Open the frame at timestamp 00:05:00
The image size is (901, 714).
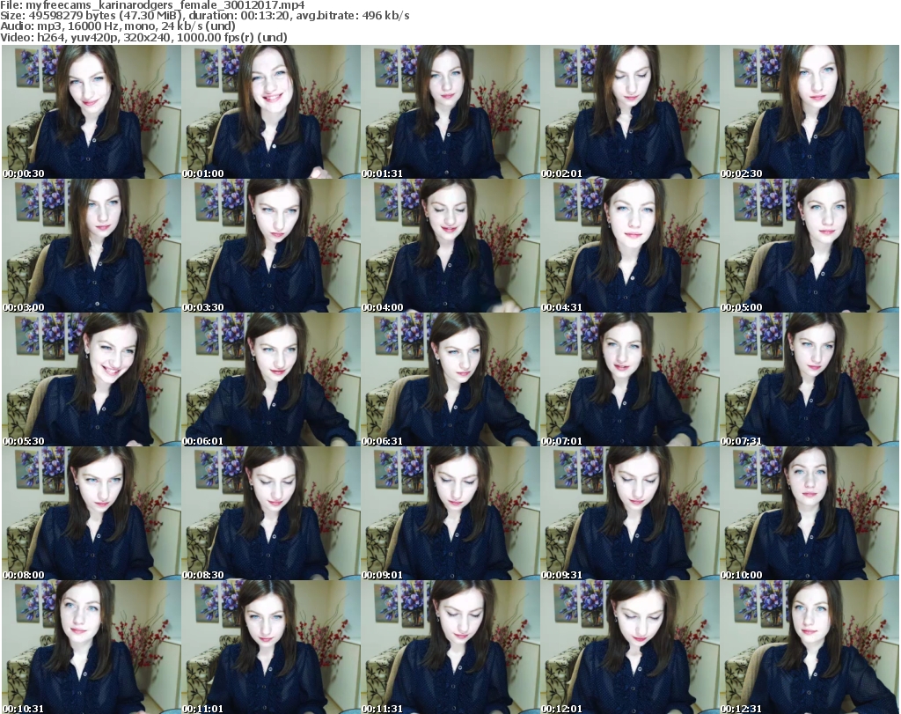(809, 246)
